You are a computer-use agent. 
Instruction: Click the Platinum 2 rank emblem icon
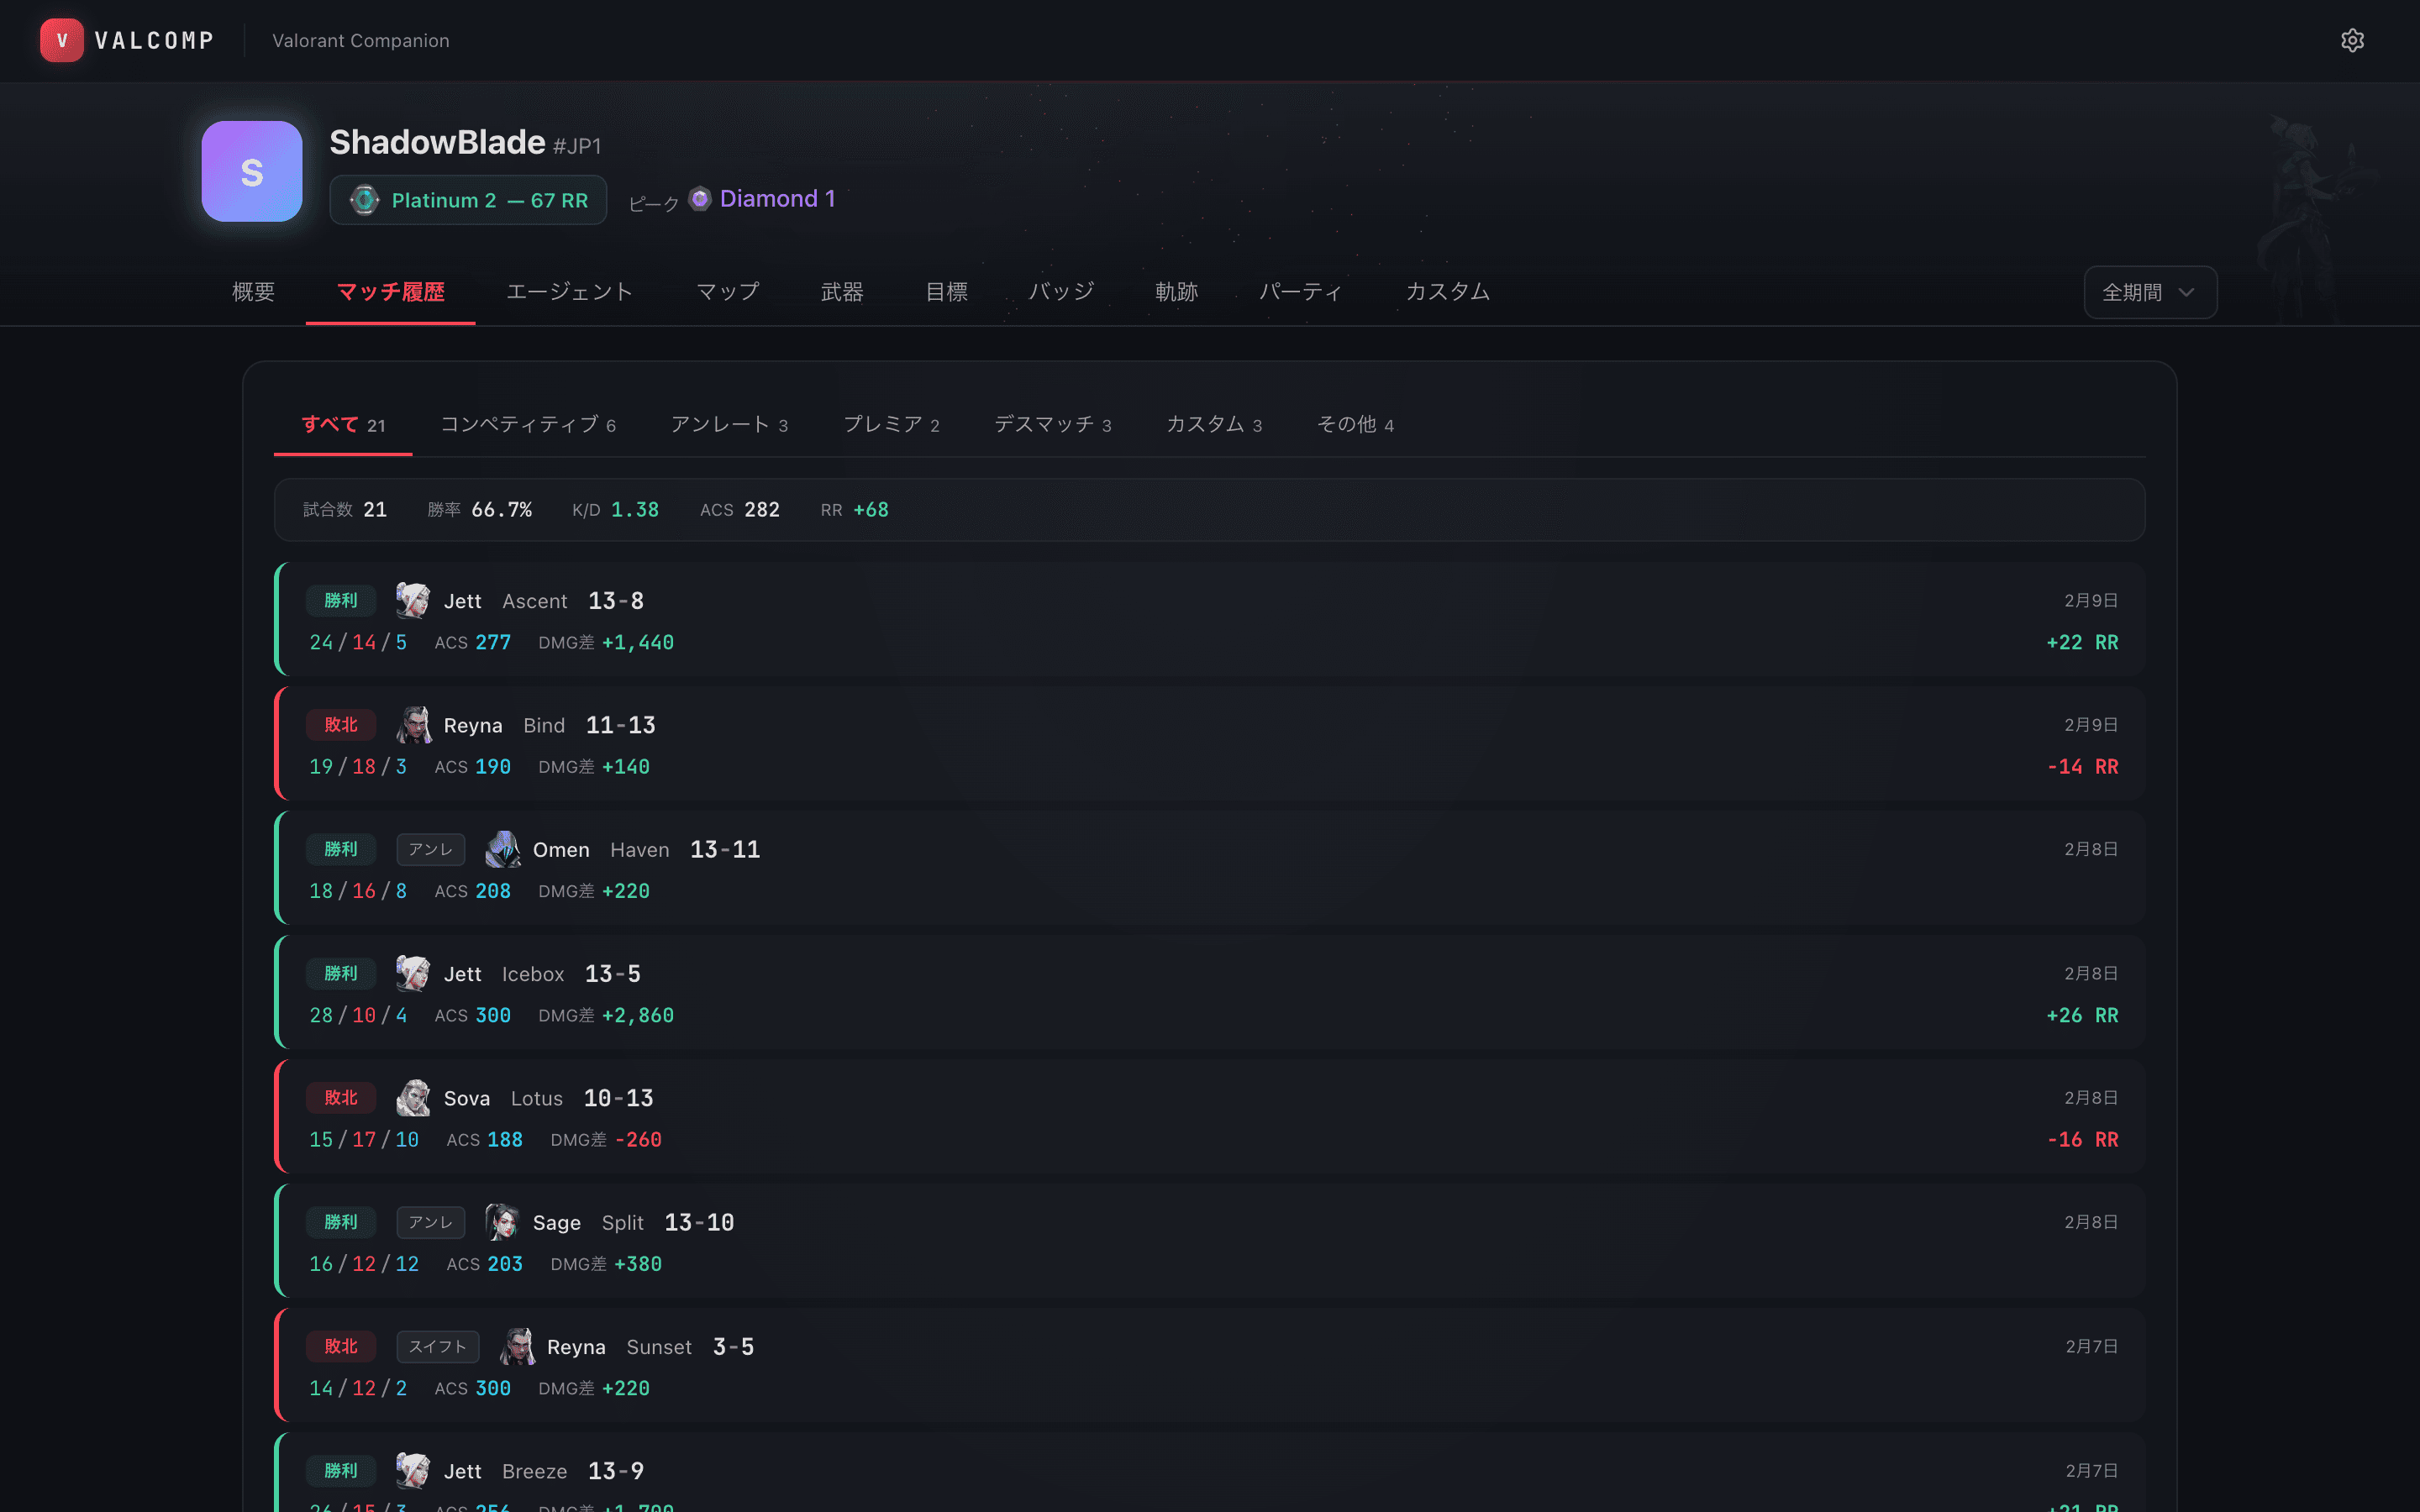365,200
